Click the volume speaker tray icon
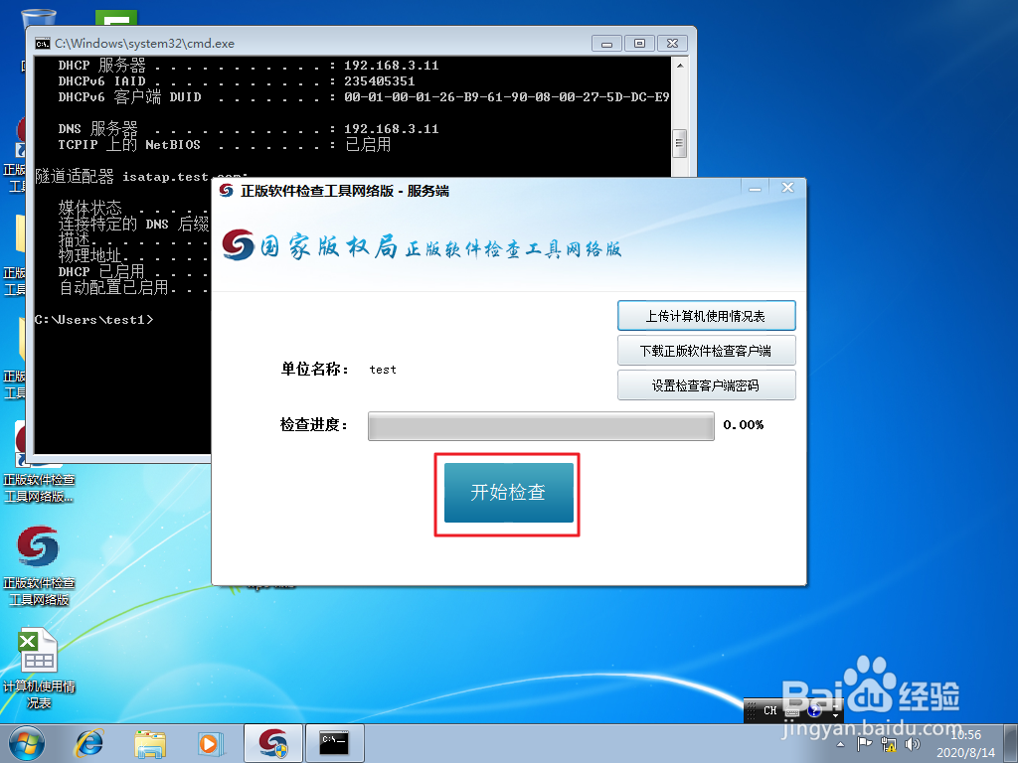The image size is (1018, 763). coord(913,744)
